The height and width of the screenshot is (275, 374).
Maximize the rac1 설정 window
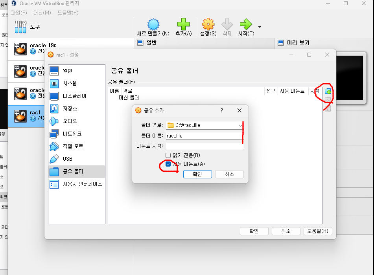pyautogui.click(x=309, y=55)
